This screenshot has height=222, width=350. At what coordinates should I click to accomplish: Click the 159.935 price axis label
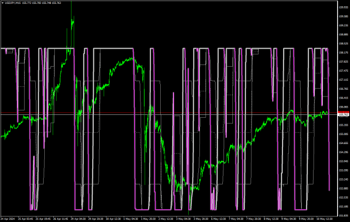[343, 7]
